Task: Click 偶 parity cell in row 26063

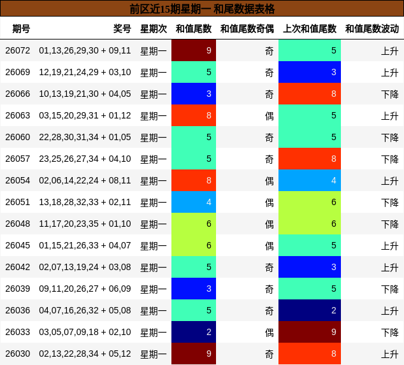Action: (270, 116)
